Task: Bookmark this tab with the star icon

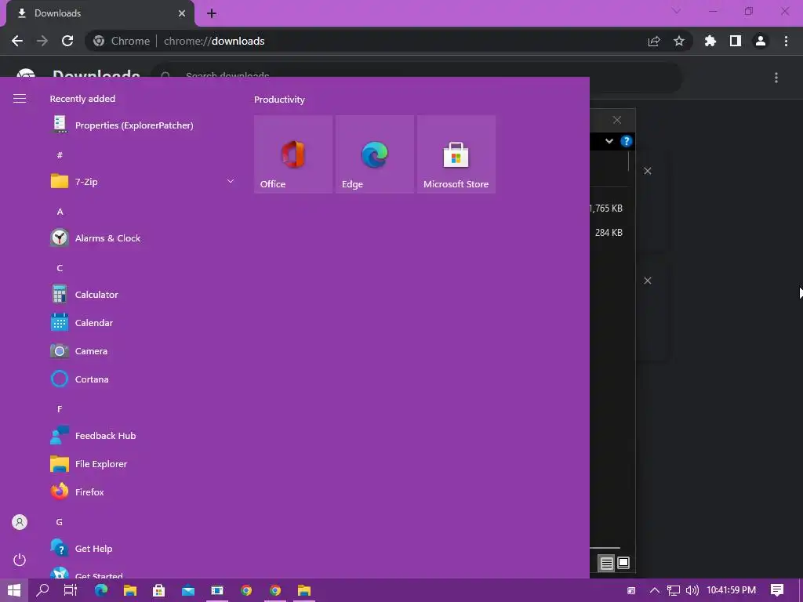Action: (x=679, y=41)
